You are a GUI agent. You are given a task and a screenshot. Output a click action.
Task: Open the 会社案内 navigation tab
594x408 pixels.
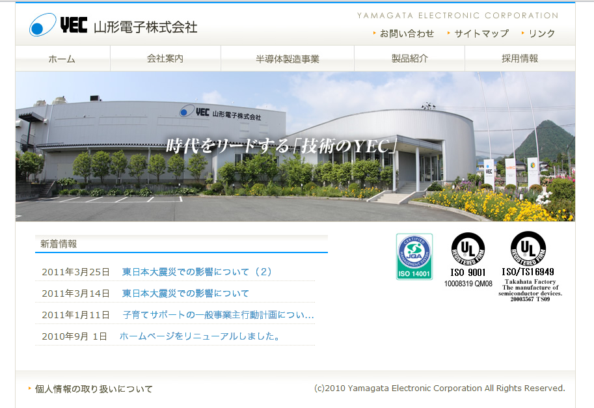(x=165, y=59)
